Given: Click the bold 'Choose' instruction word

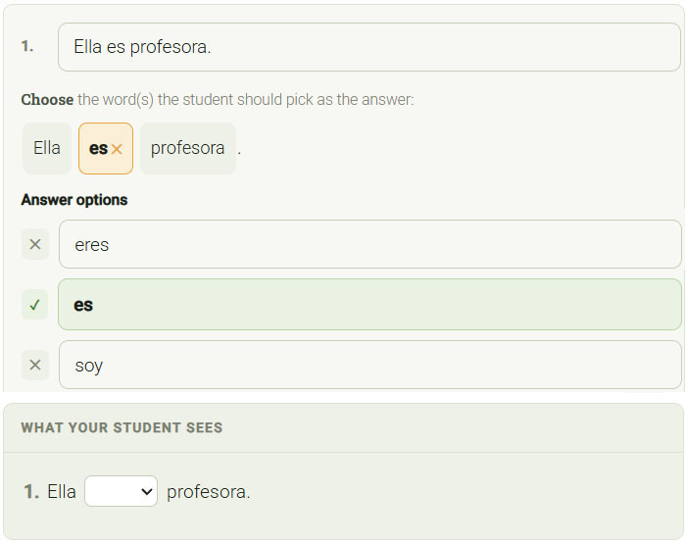Looking at the screenshot, I should click(47, 100).
